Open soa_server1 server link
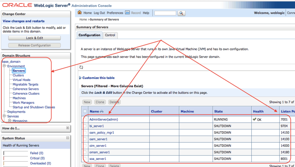This screenshot has height=167, width=295. click(x=98, y=159)
